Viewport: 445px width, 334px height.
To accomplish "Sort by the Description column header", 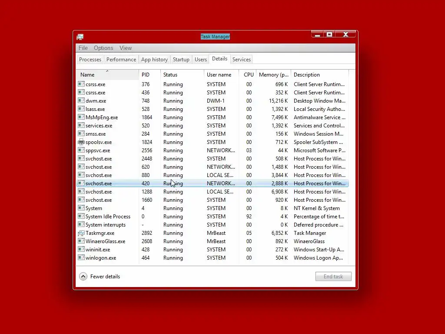I will pyautogui.click(x=320, y=75).
